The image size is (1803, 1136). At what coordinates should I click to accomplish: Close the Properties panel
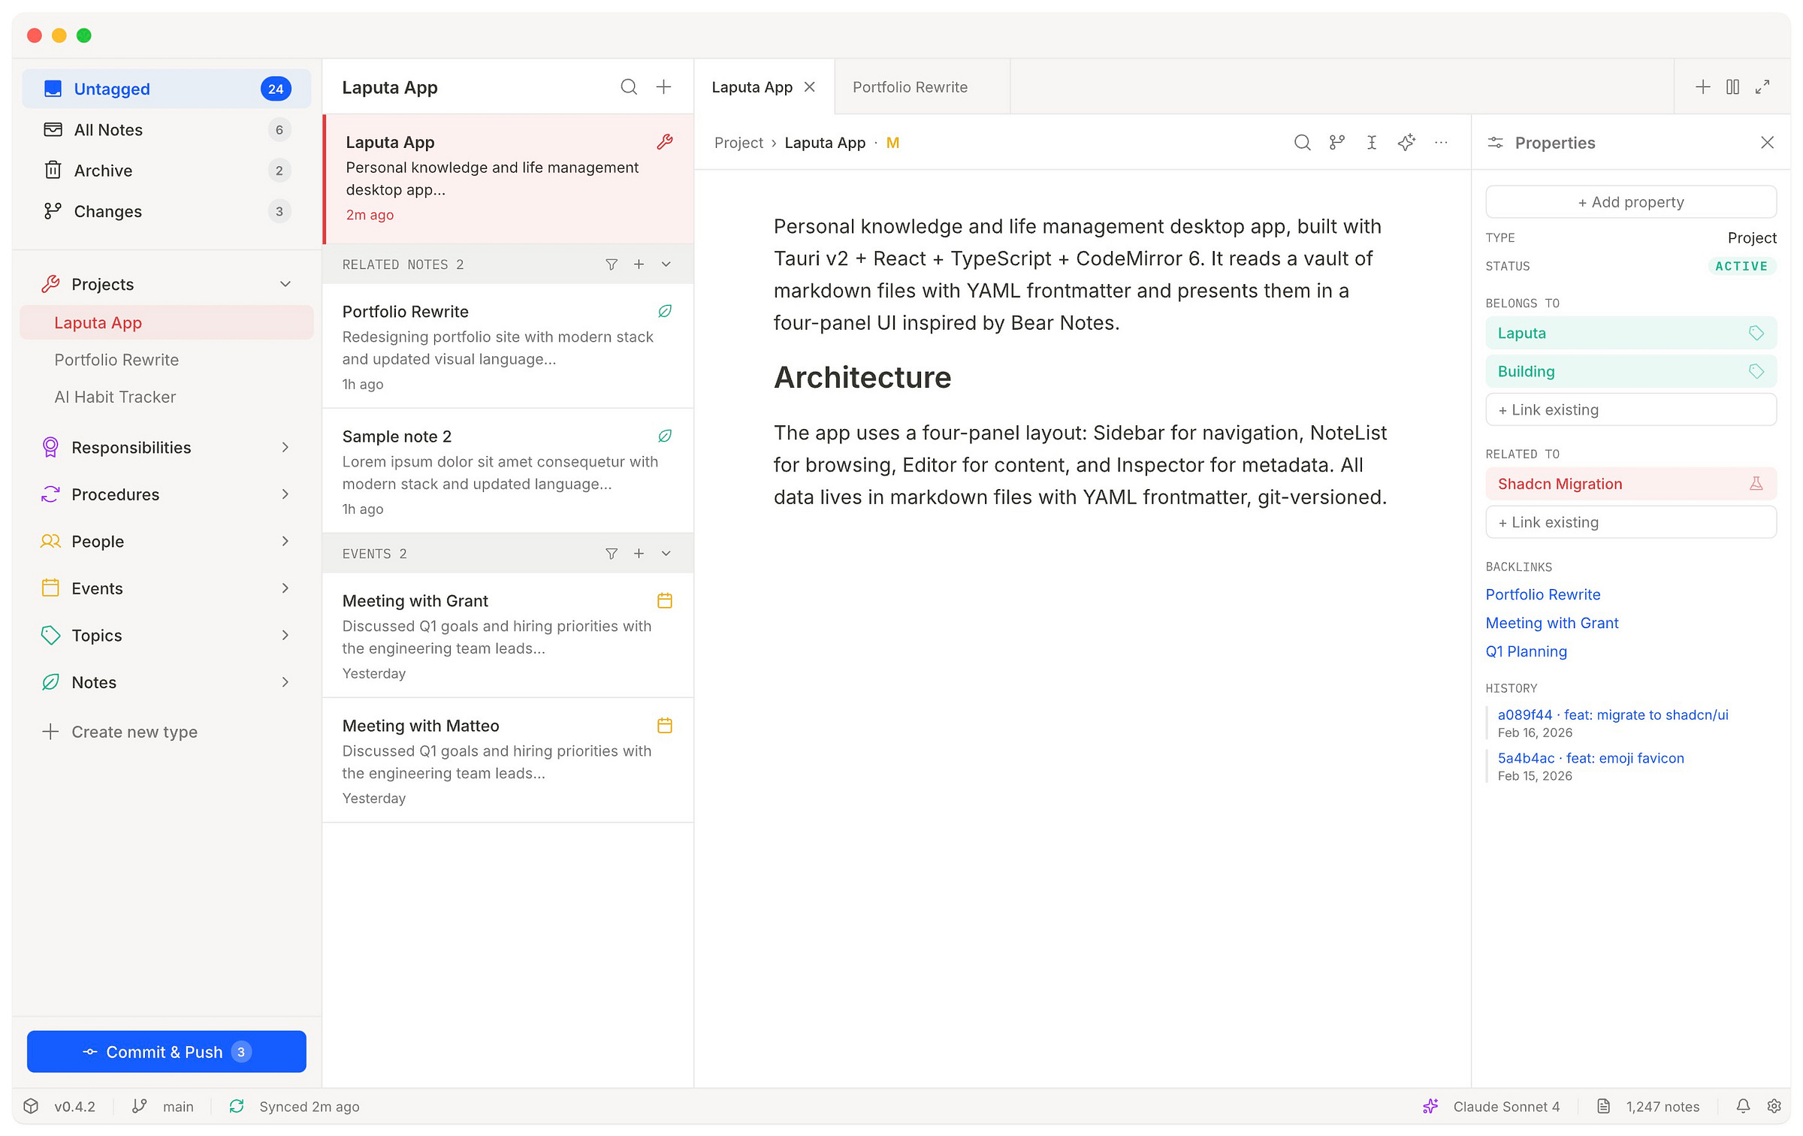(1767, 143)
